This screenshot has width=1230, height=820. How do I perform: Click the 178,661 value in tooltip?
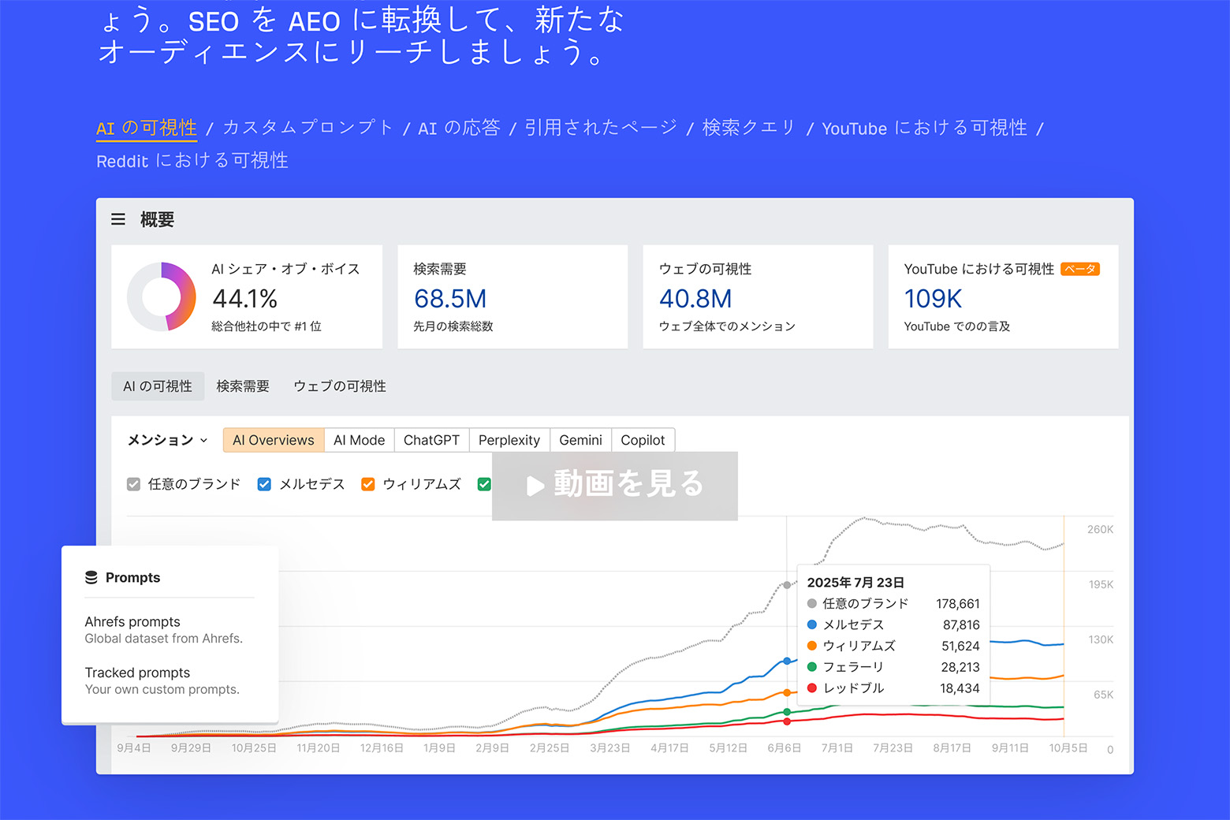tap(958, 604)
